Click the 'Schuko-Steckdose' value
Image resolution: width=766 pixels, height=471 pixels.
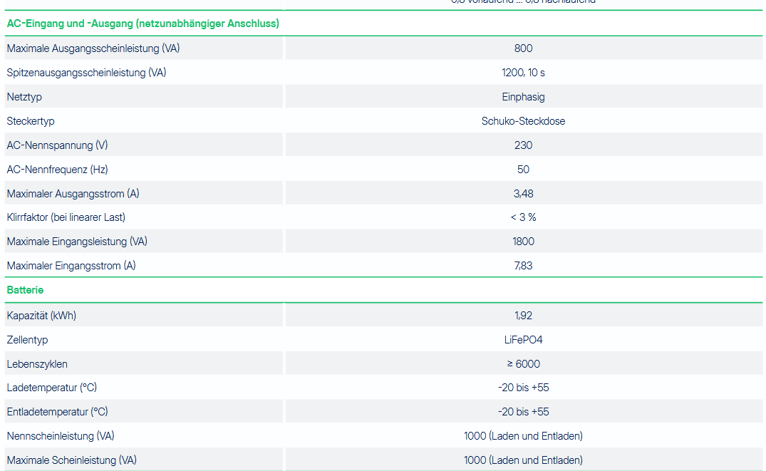[x=523, y=121]
